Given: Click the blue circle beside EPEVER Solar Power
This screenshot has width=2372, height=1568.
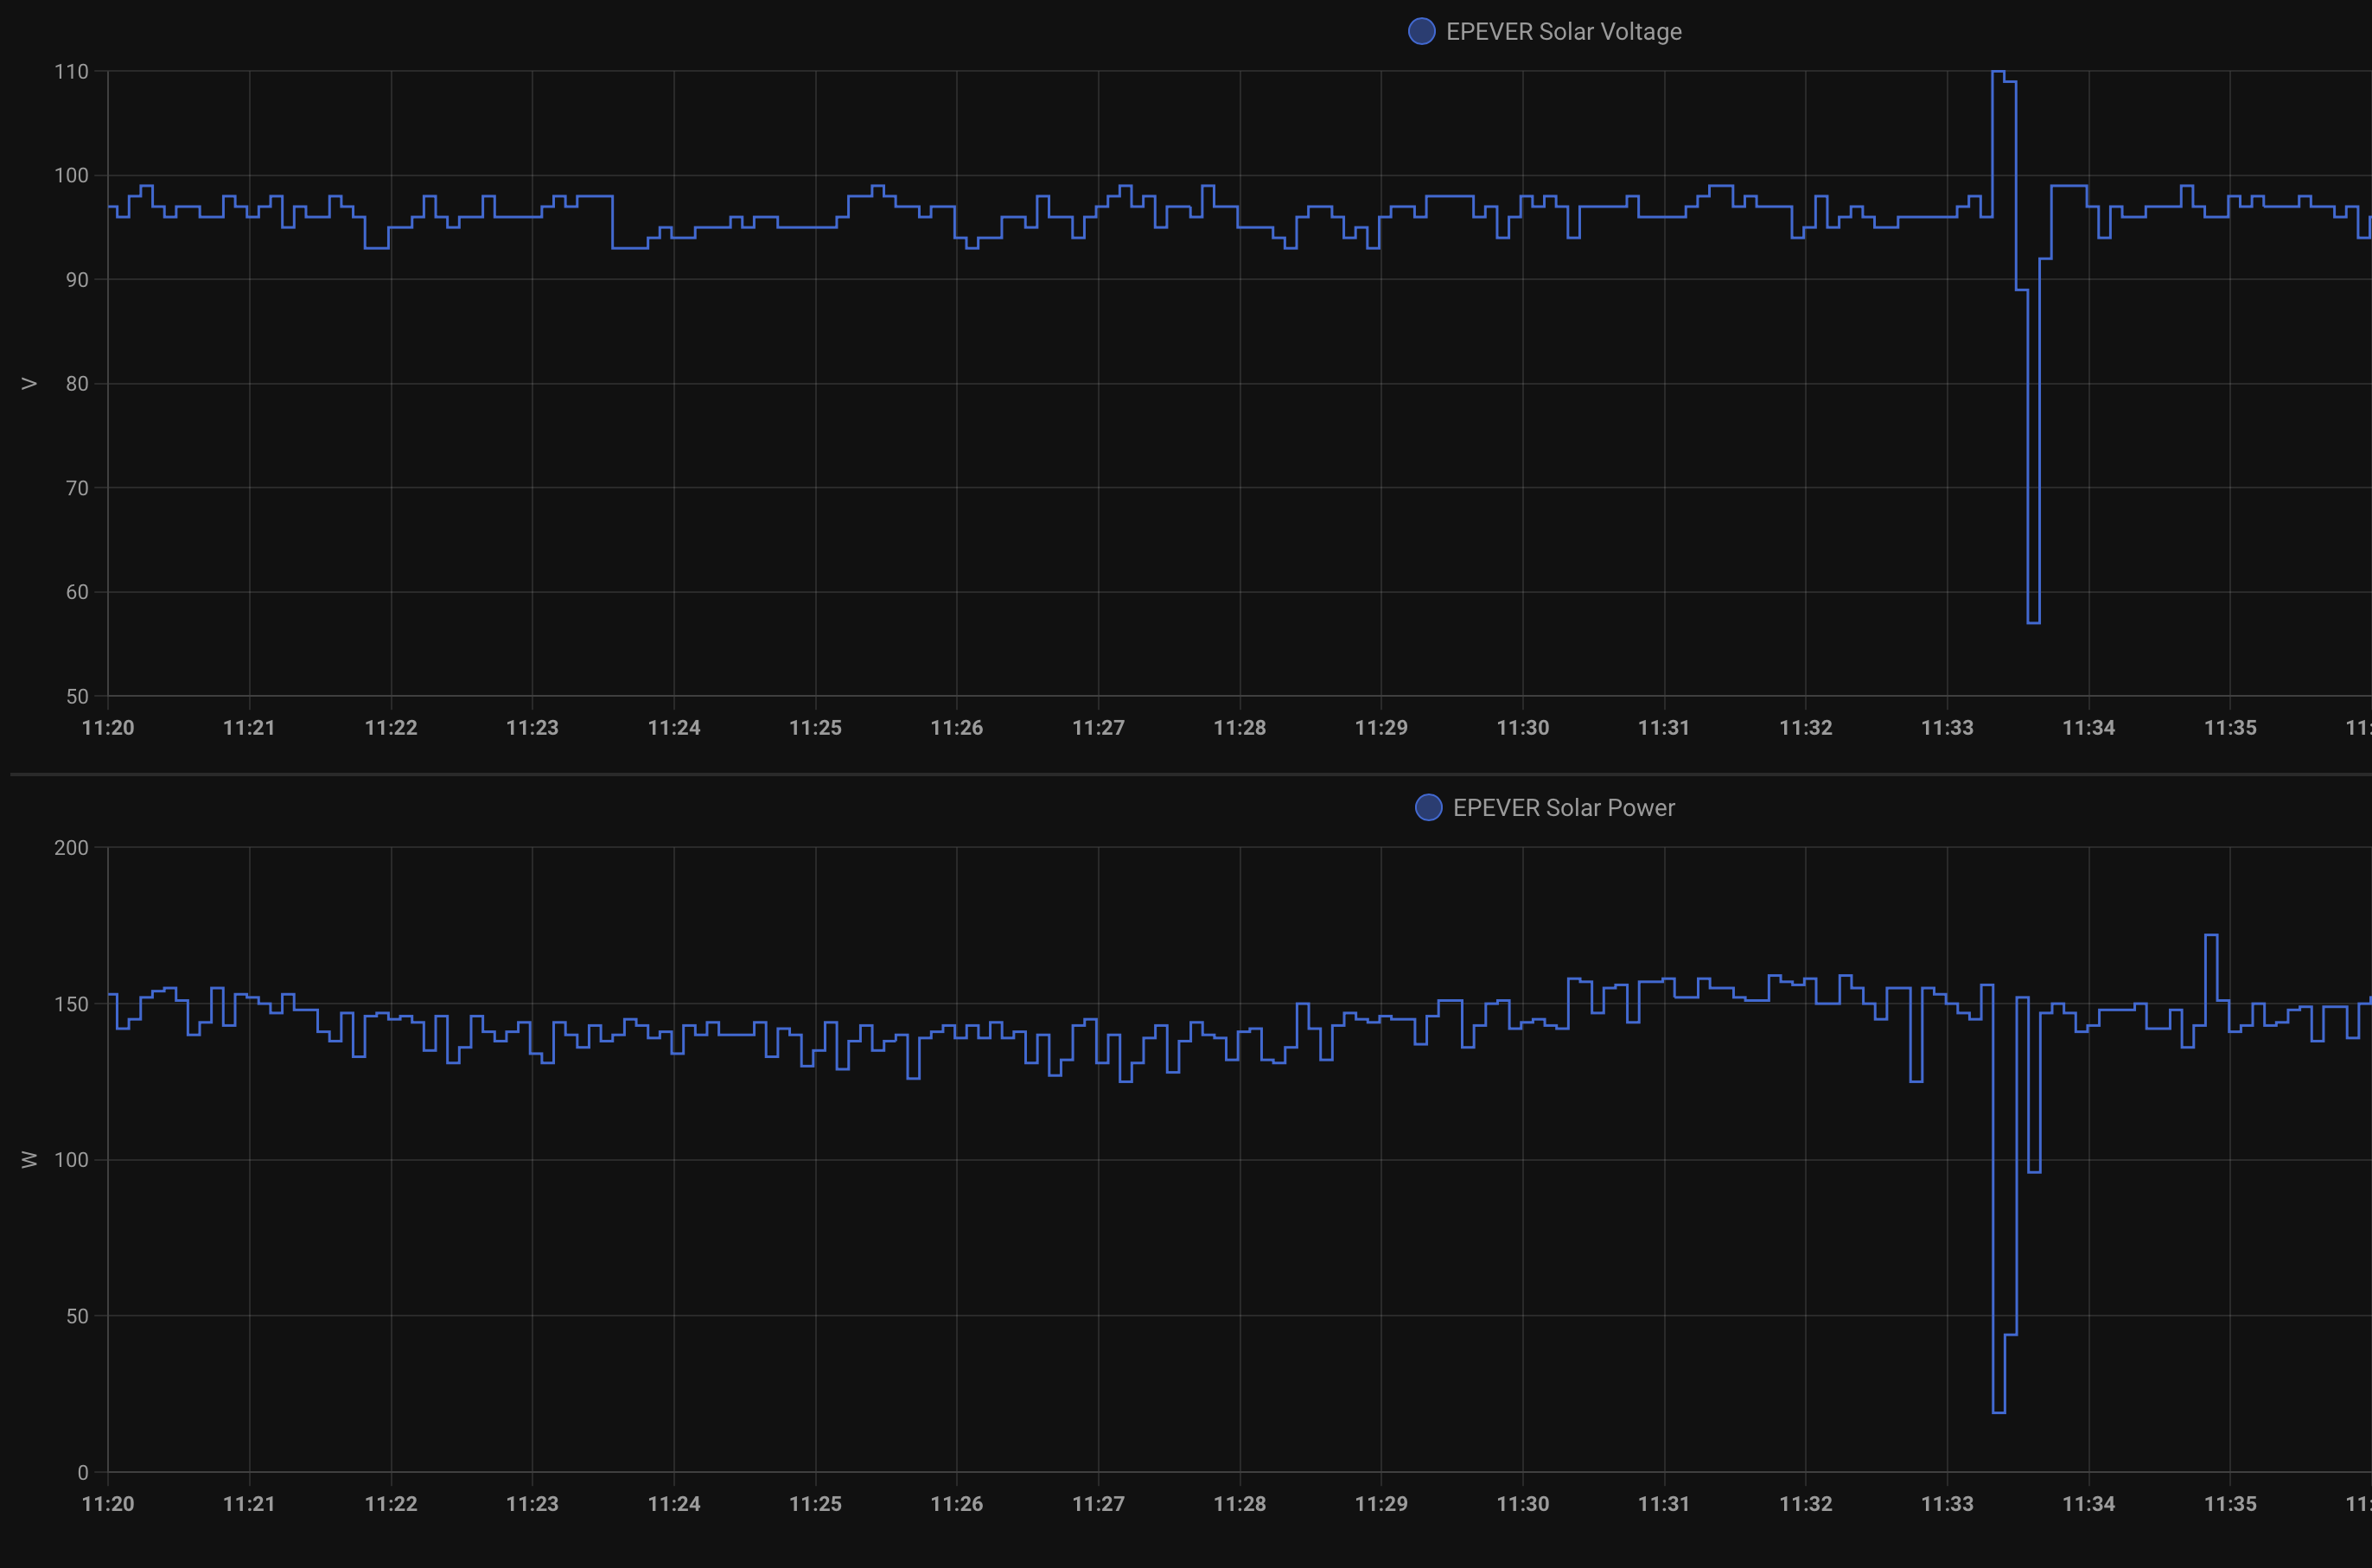Looking at the screenshot, I should click(x=1428, y=807).
